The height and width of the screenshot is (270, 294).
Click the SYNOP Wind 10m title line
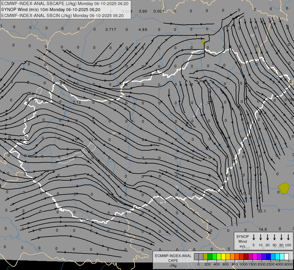tap(51, 10)
